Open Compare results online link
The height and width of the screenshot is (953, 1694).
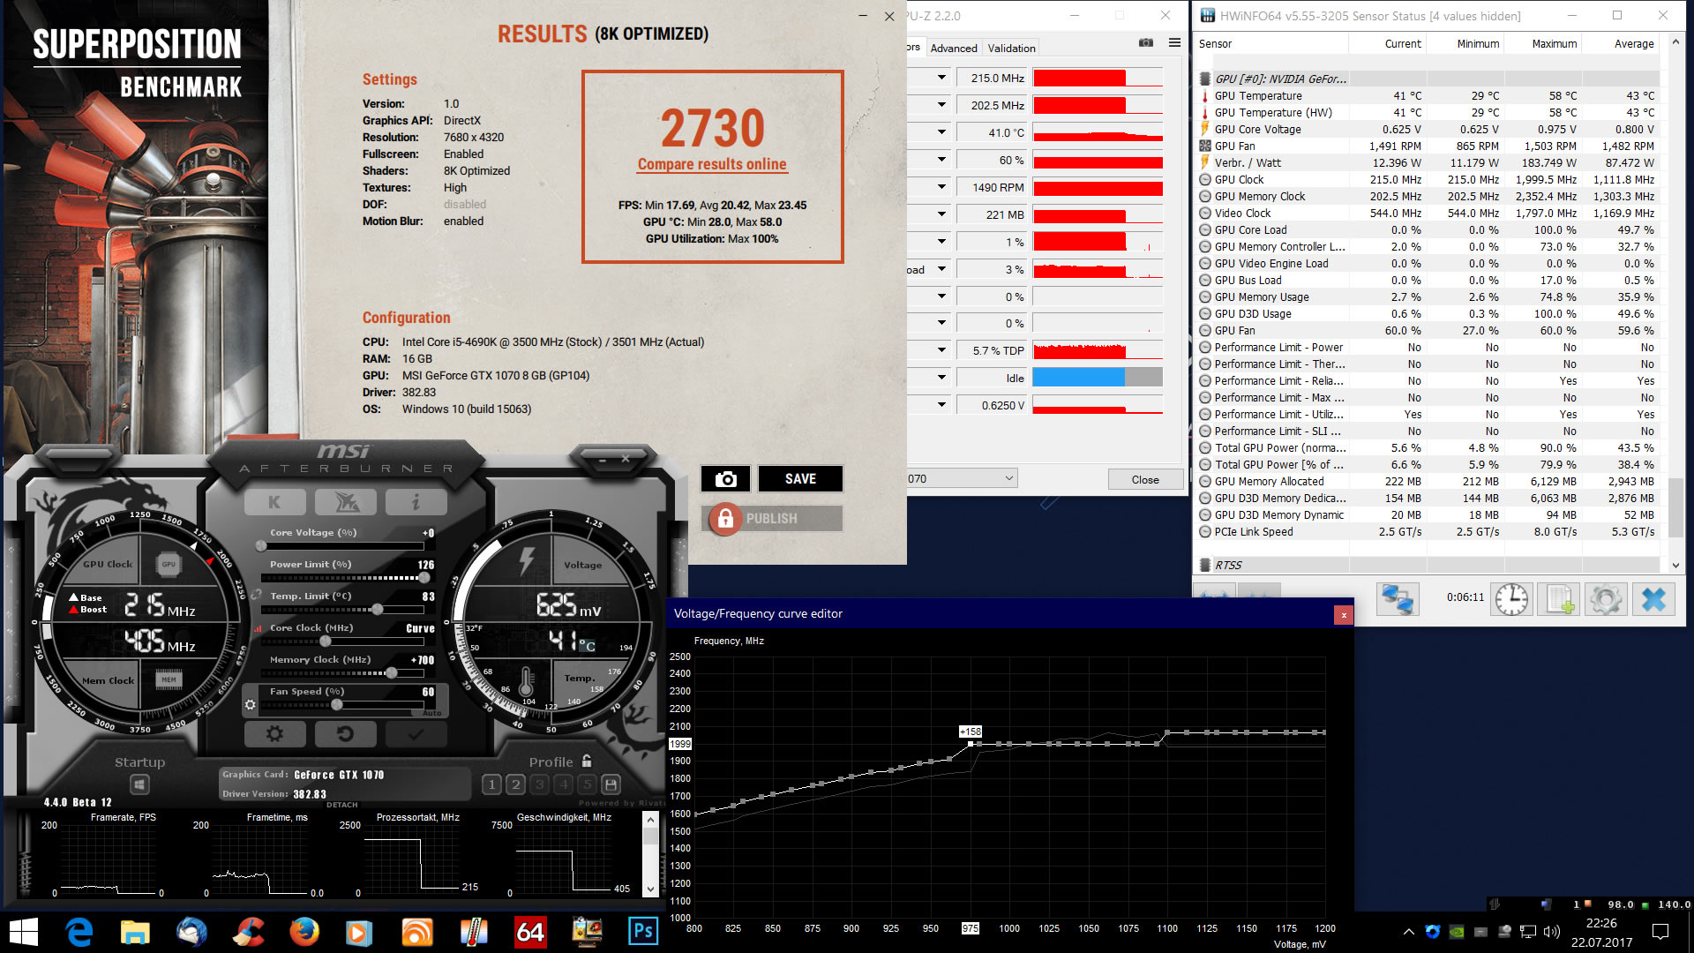point(711,164)
